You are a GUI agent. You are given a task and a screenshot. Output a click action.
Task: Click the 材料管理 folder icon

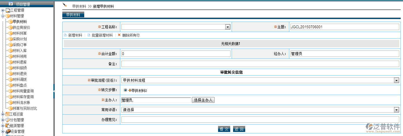8,16
